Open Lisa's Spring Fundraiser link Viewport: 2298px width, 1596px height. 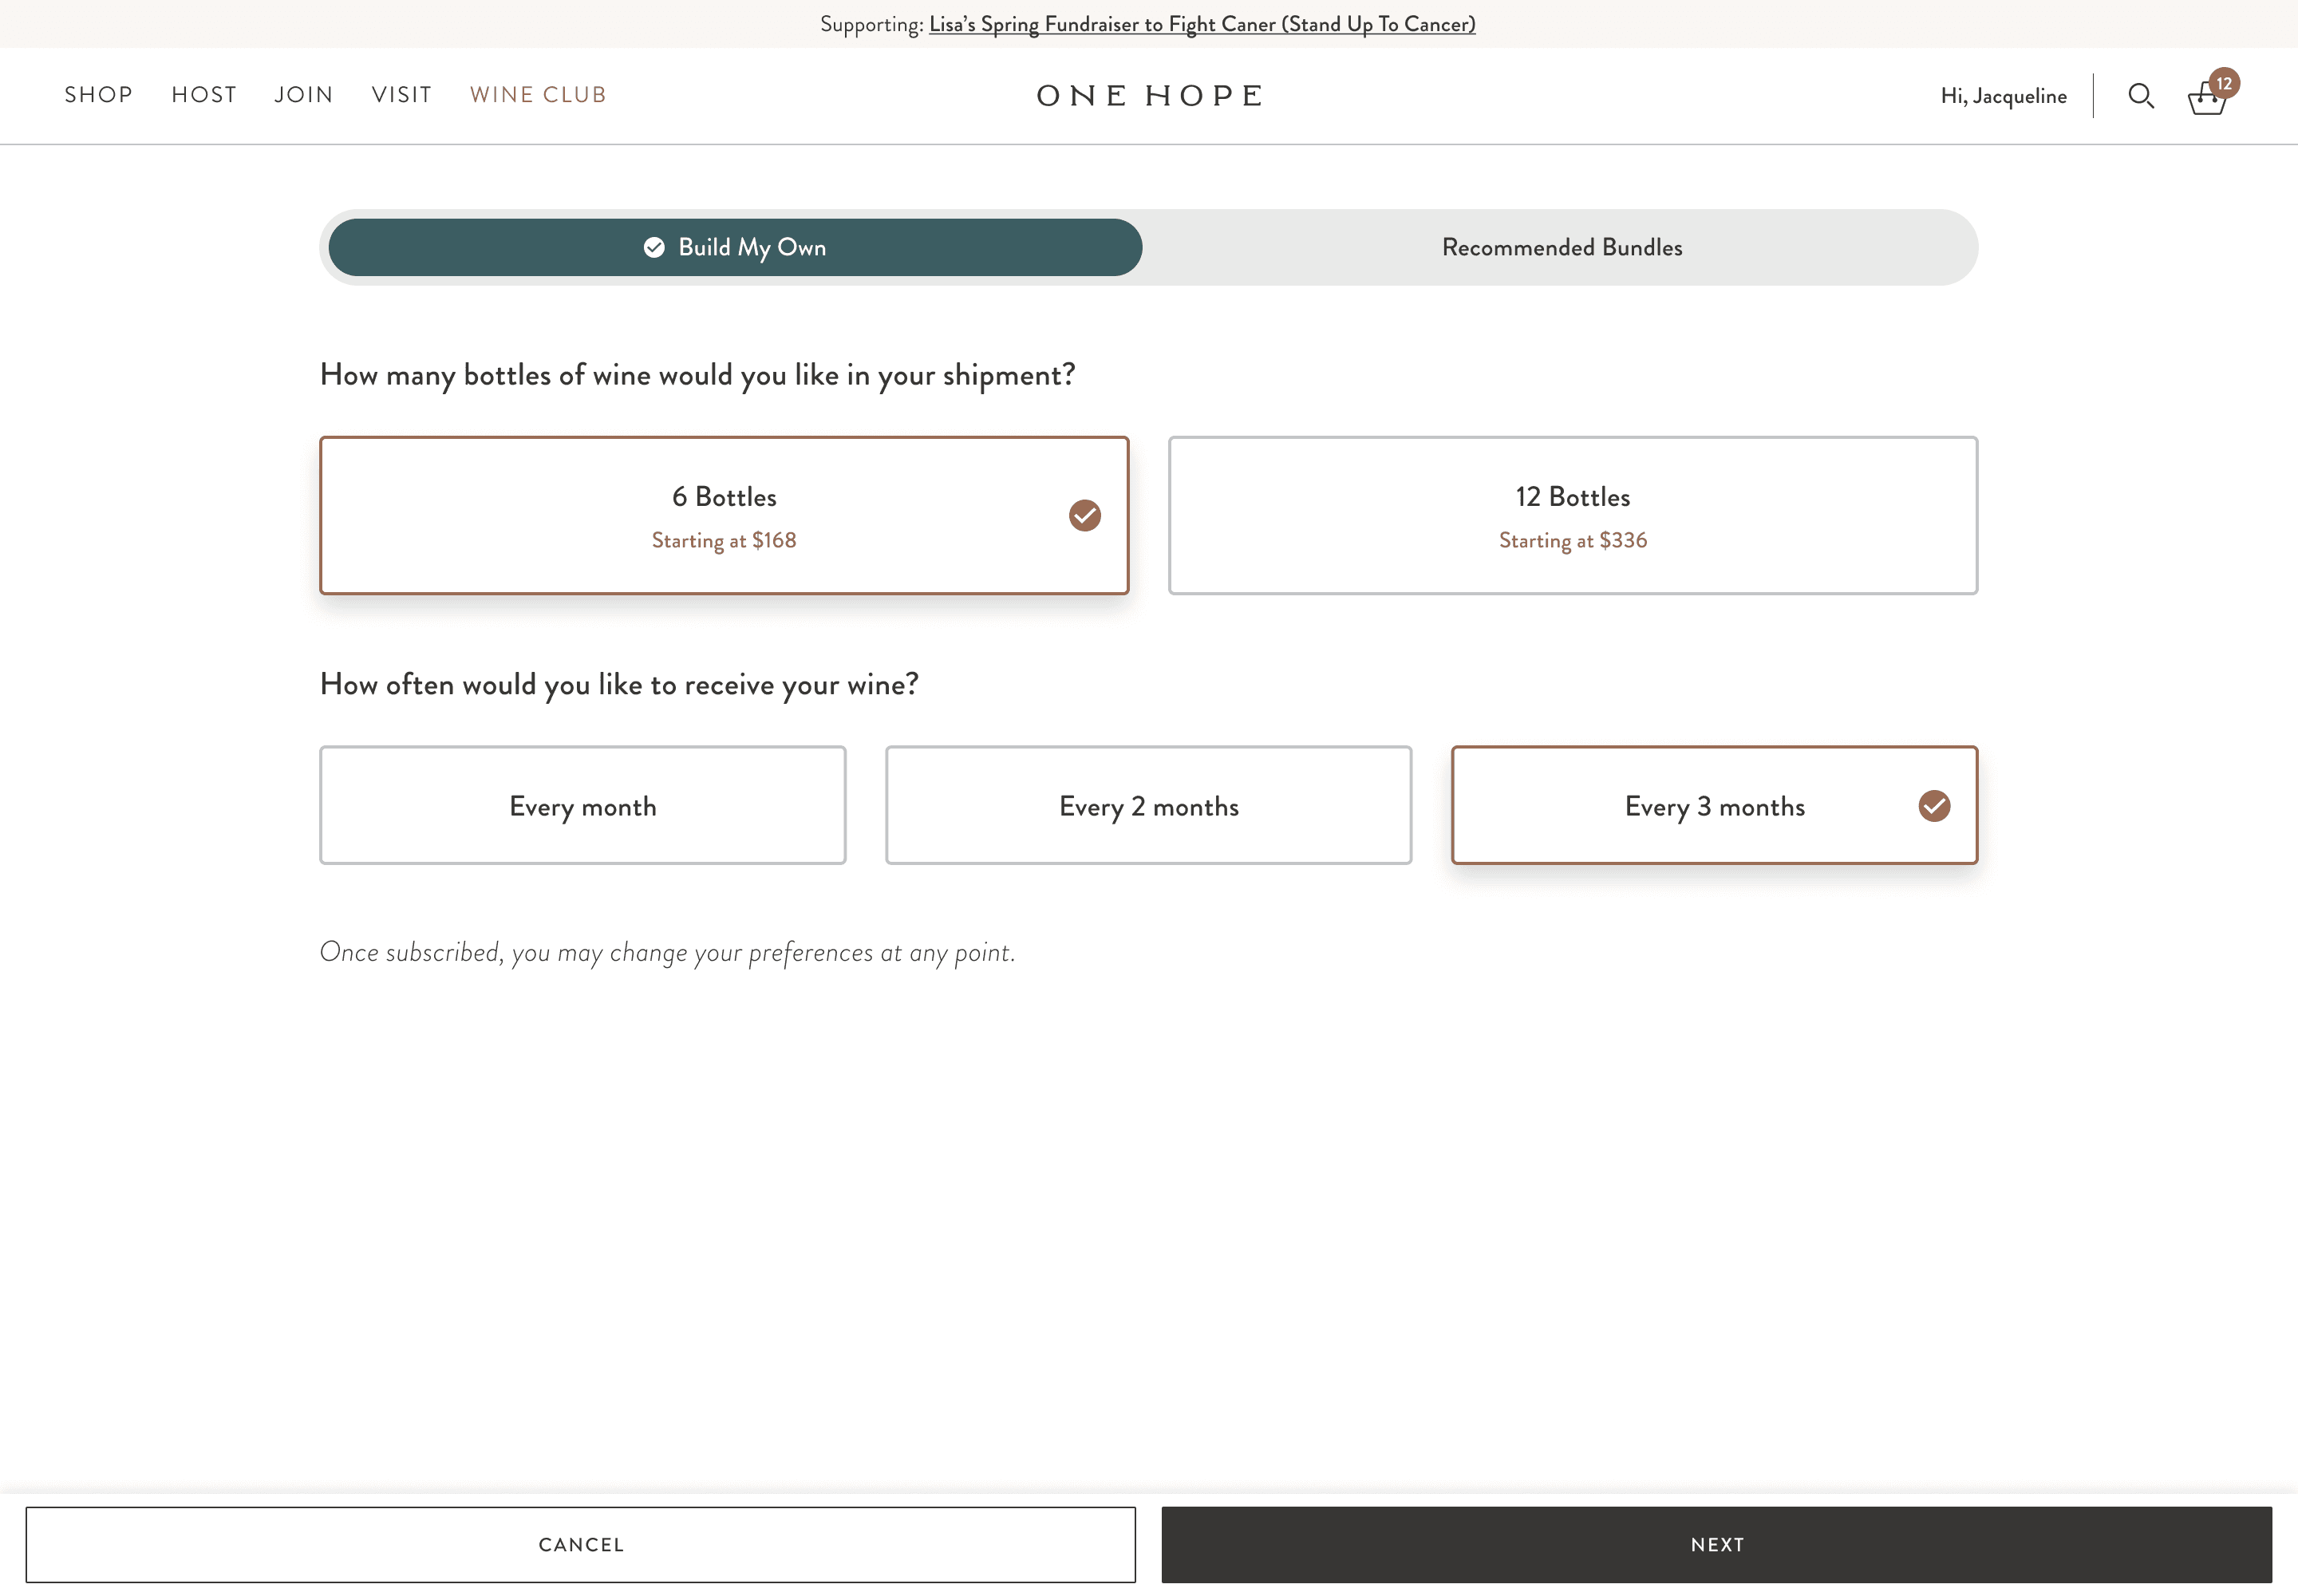(1201, 24)
